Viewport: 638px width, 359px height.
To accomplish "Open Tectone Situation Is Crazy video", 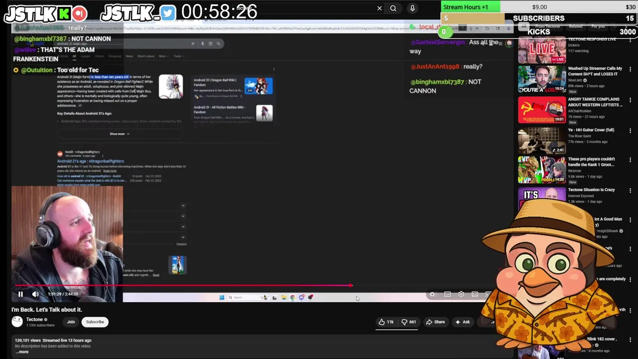I will pos(591,190).
